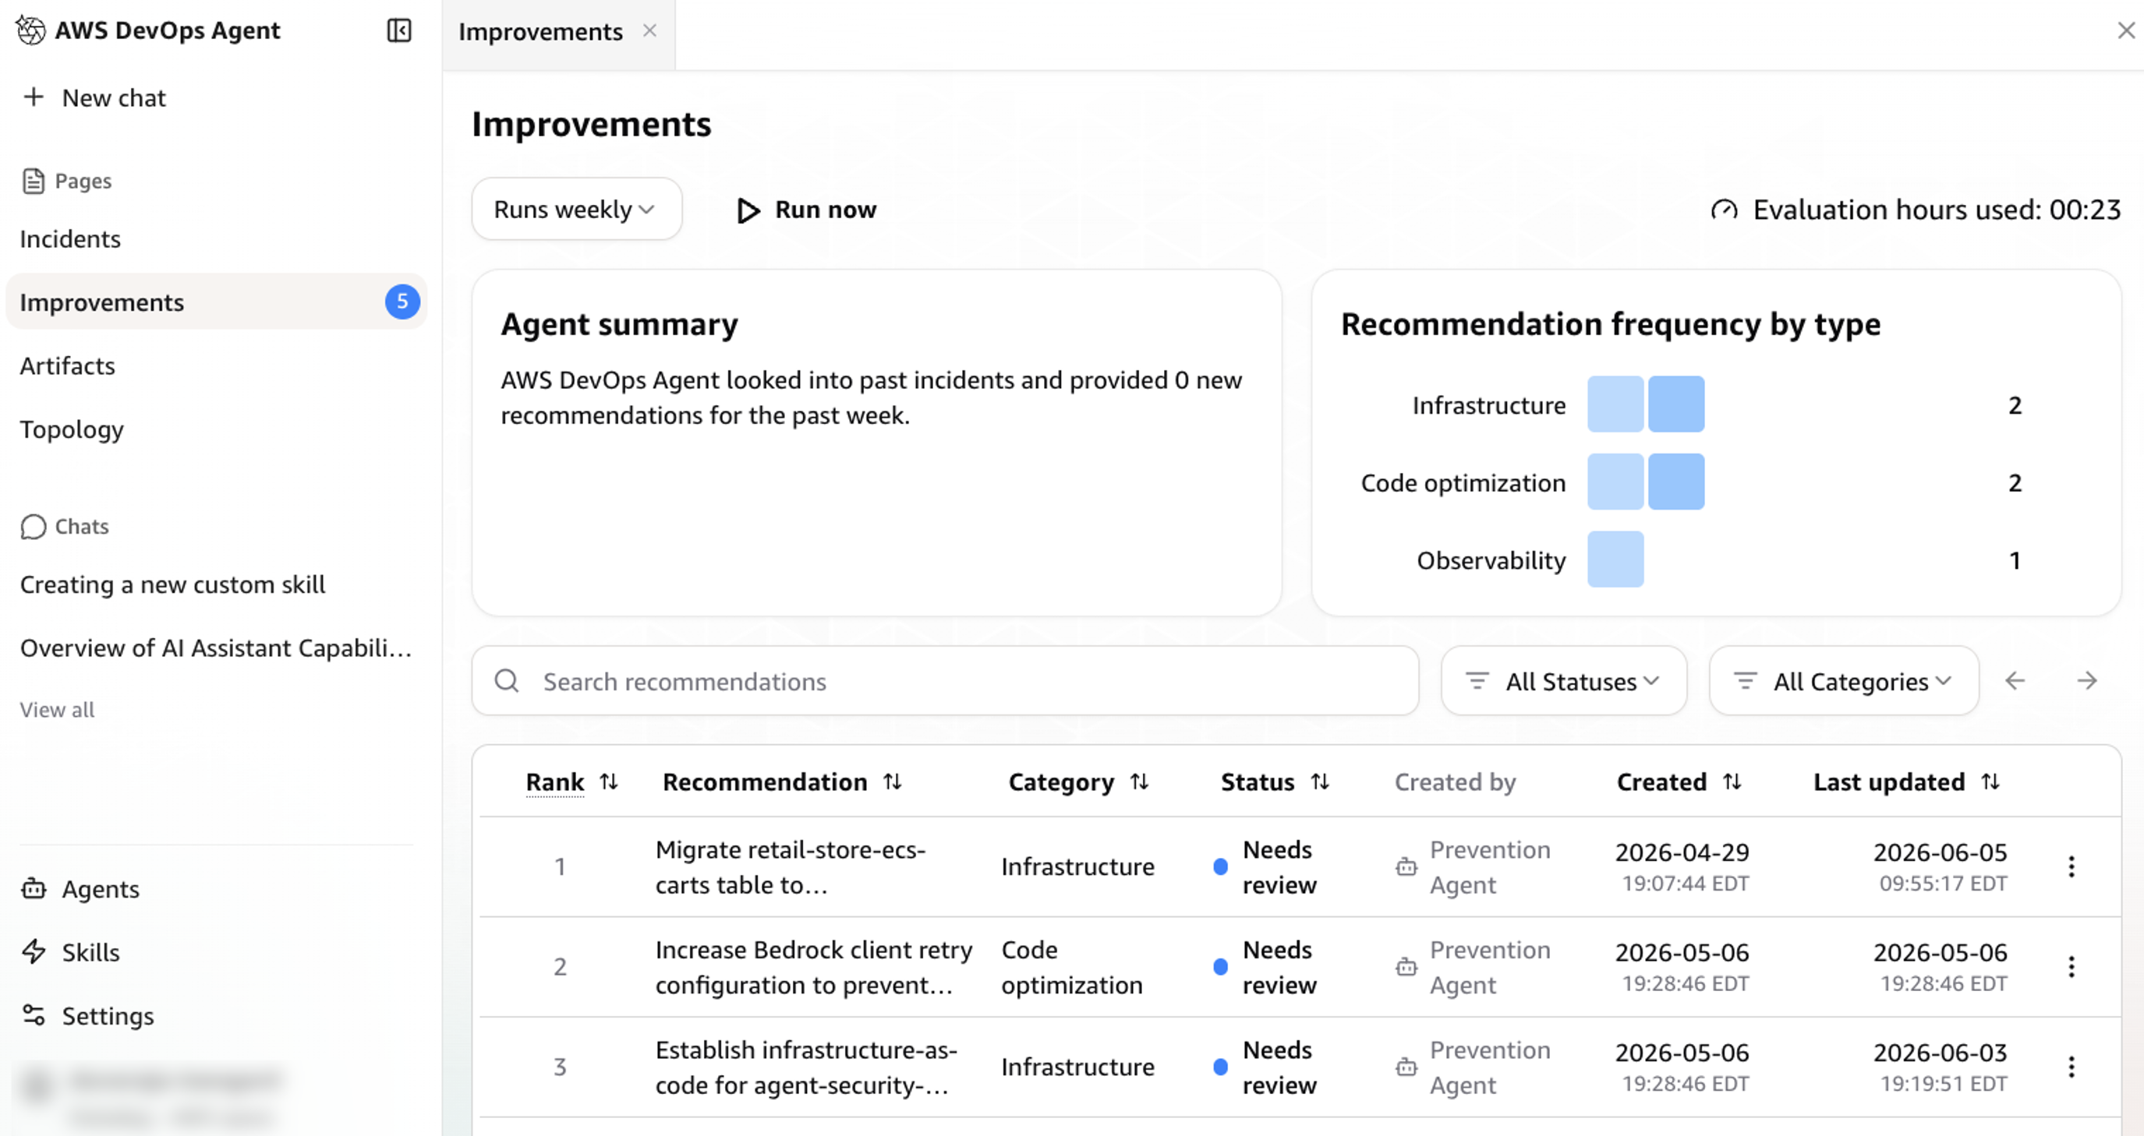Screen dimensions: 2144x1136
Task: Open actions menu for Increase Bedrock client retry row
Action: coord(2071,966)
